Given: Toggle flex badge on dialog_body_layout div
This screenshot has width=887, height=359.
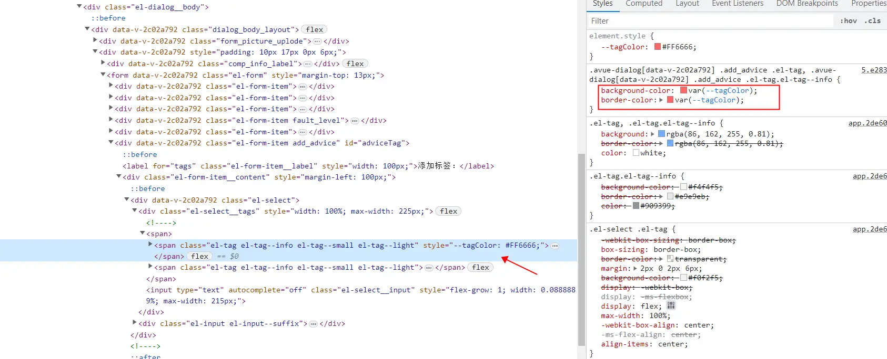Looking at the screenshot, I should pyautogui.click(x=314, y=30).
